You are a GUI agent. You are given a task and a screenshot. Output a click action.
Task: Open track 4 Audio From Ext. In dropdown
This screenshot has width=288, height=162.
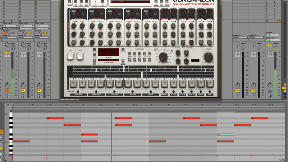26,26
